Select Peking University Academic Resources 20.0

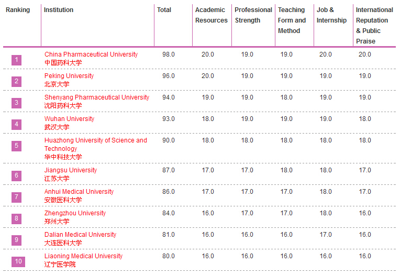coord(208,76)
